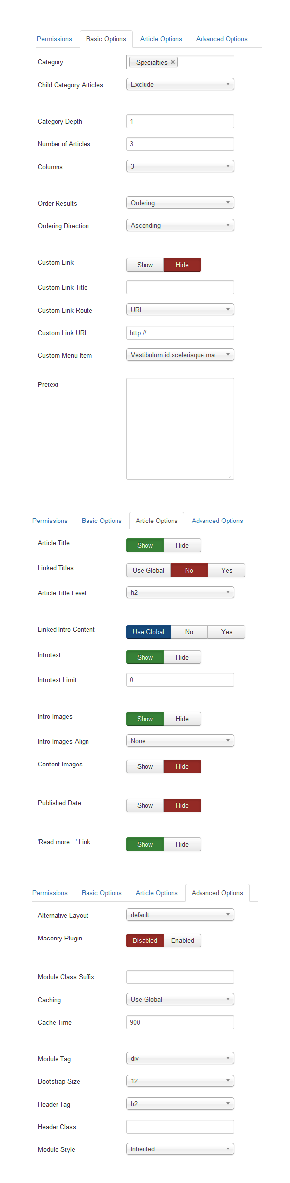The height and width of the screenshot is (1183, 290).
Task: Open the Custom Menu Item dropdown
Action: coord(180,355)
